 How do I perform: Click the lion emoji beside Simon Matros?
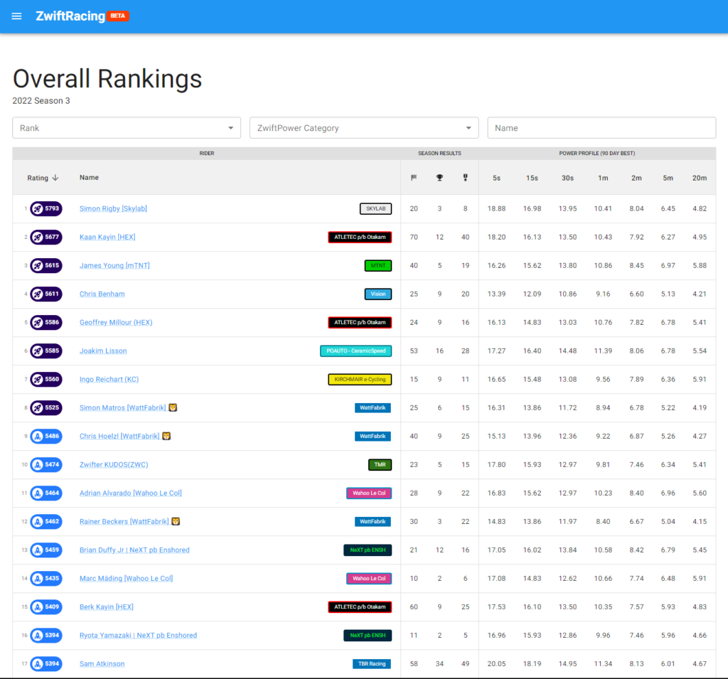(173, 408)
